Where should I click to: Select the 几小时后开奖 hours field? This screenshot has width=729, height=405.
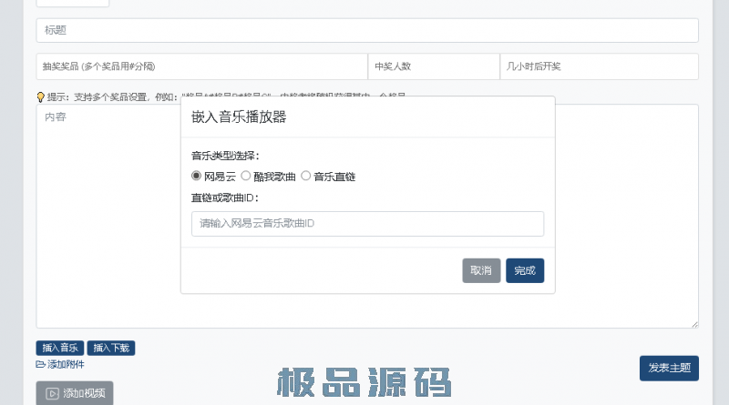[599, 66]
